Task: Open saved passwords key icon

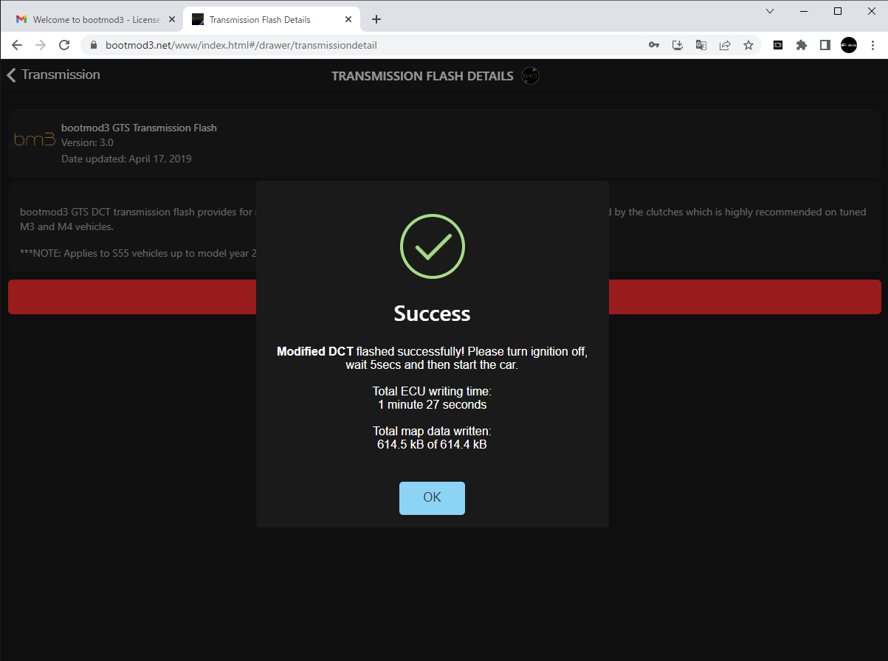Action: coord(654,45)
